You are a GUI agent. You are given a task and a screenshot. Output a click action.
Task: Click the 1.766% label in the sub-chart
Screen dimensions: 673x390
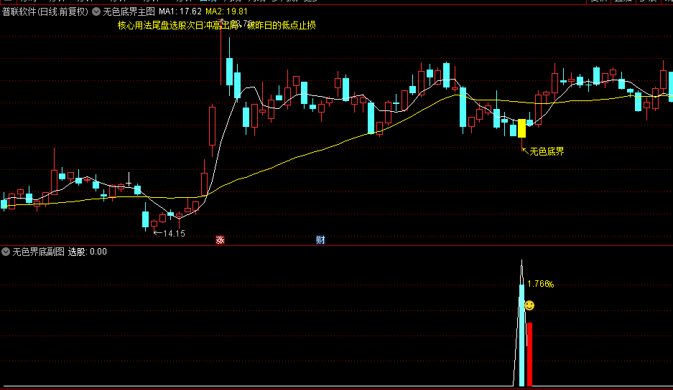click(540, 284)
